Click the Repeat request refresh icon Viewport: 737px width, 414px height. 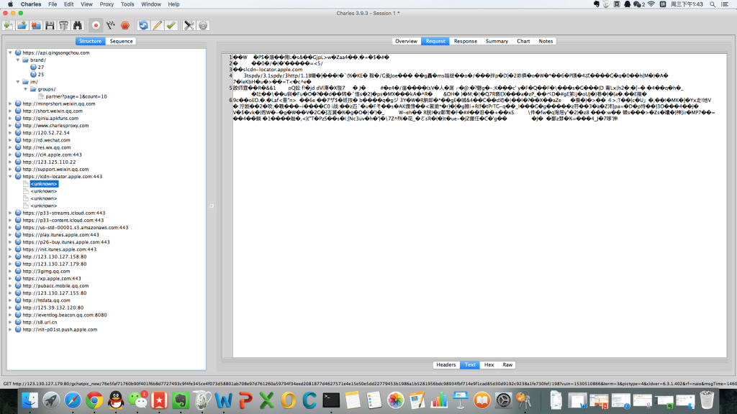pos(143,25)
